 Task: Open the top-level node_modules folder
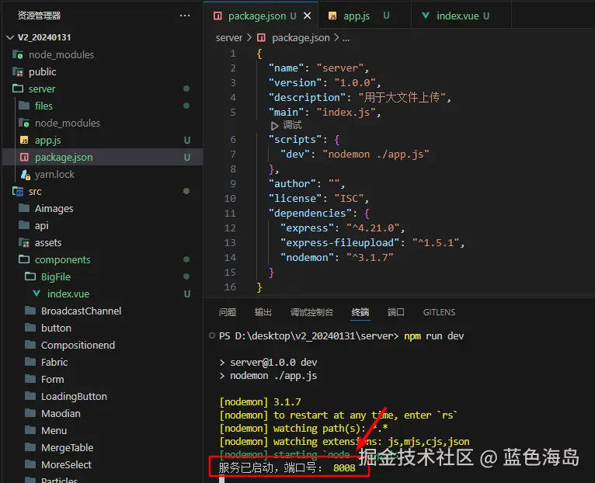(61, 54)
